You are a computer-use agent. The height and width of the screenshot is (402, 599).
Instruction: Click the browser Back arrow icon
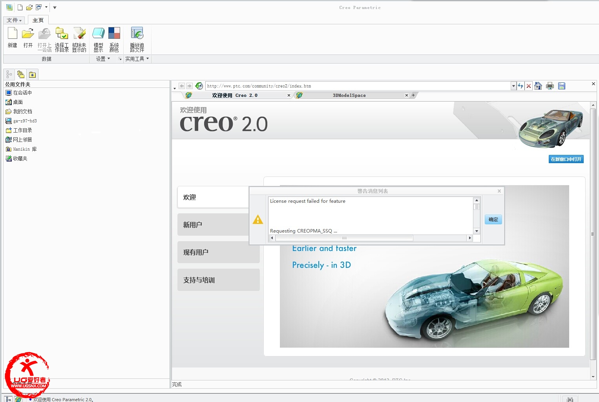[182, 86]
